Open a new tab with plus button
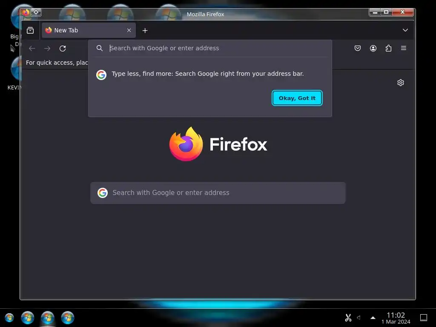This screenshot has width=436, height=327. 145,31
